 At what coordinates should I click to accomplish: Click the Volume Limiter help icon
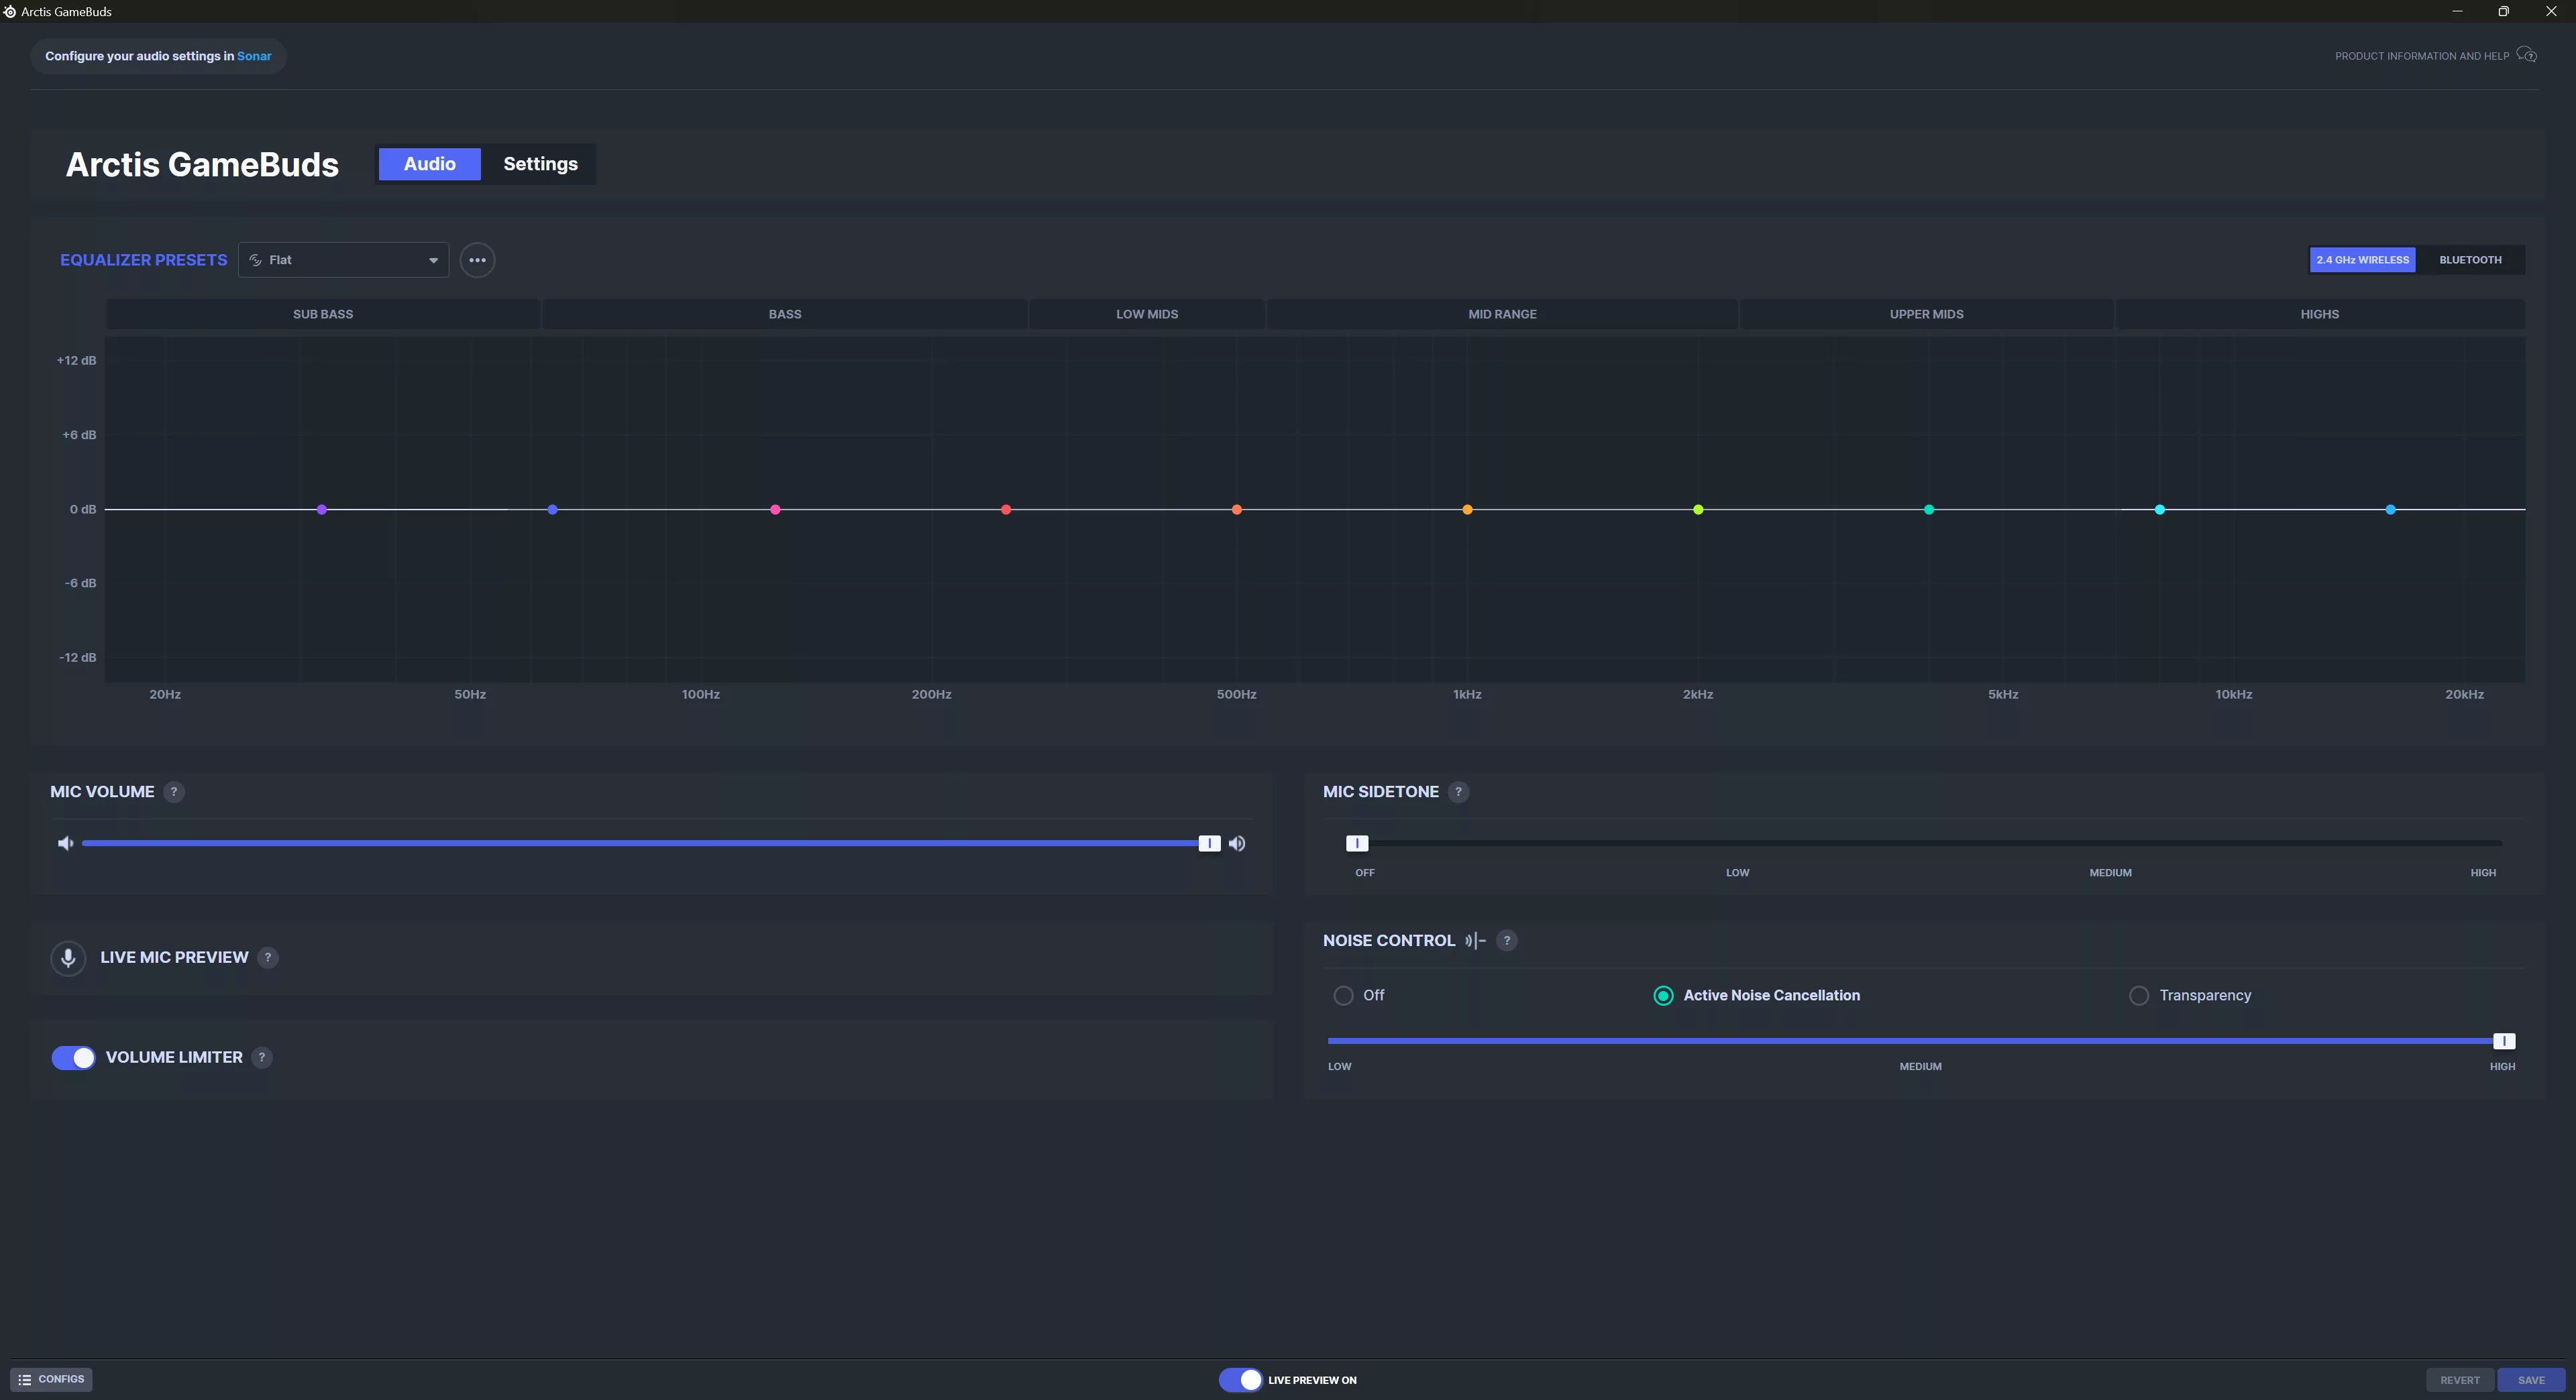point(262,1057)
